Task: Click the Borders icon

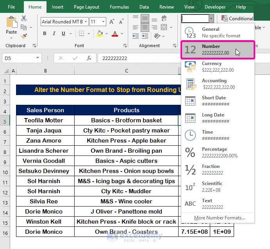Action: point(81,34)
